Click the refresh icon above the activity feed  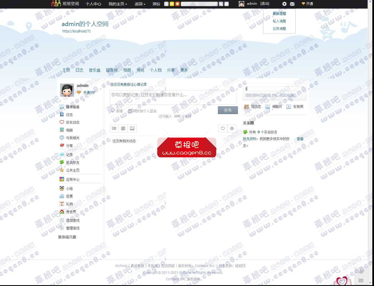(223, 128)
